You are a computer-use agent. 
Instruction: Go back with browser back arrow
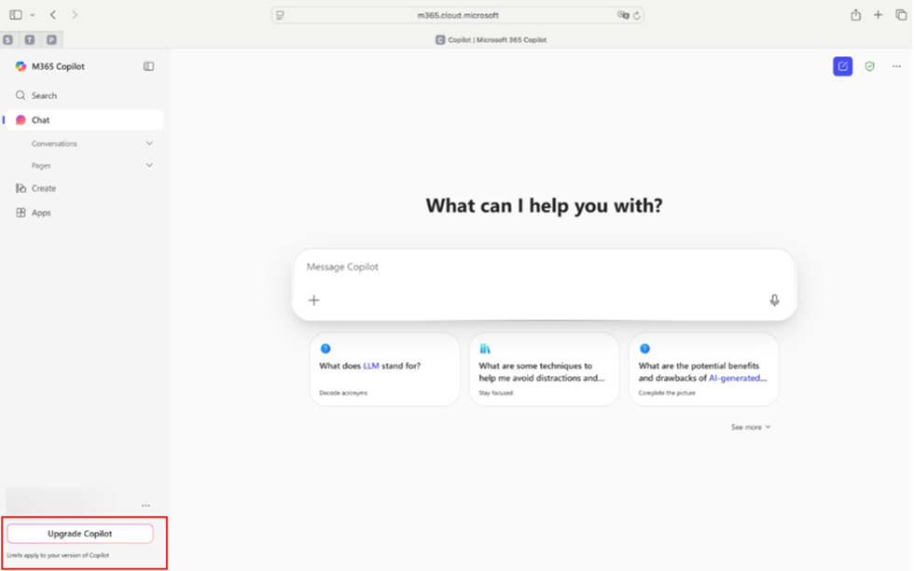tap(53, 15)
